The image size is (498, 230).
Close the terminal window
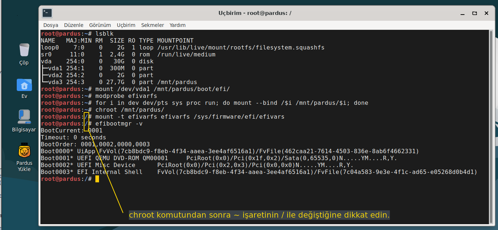pyautogui.click(x=486, y=13)
